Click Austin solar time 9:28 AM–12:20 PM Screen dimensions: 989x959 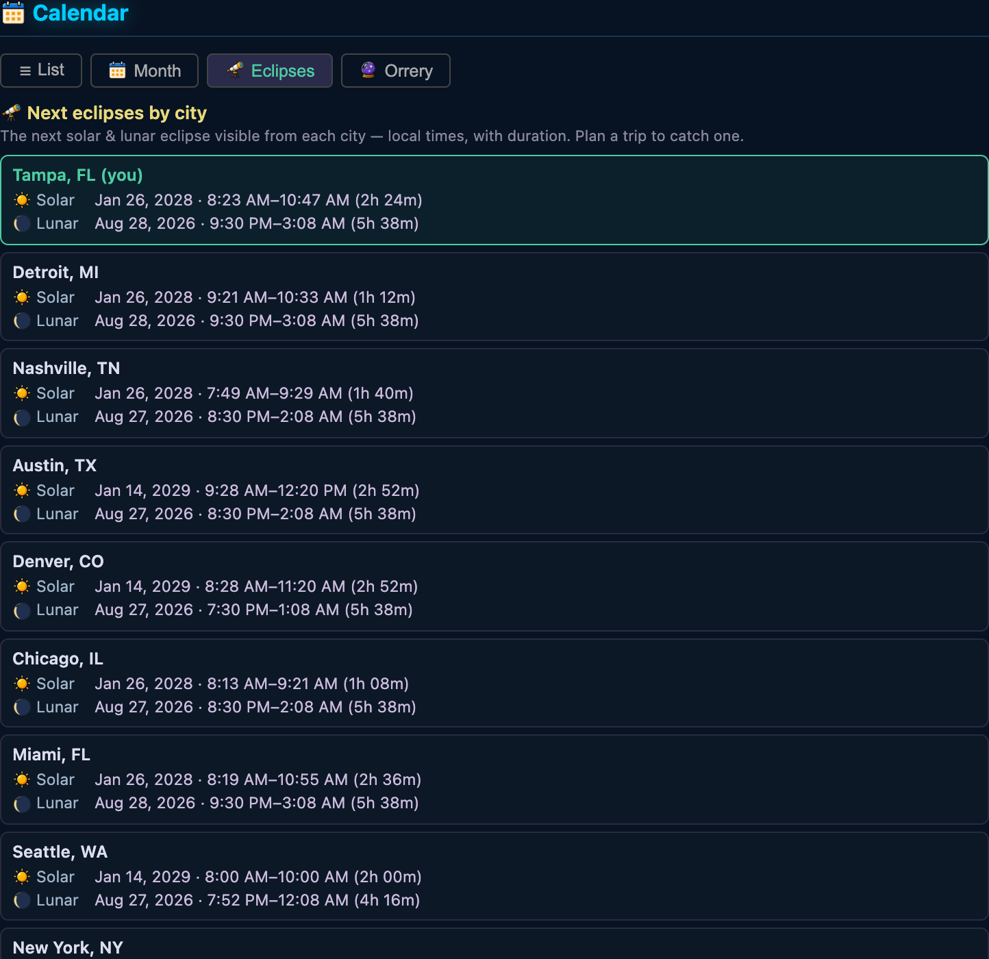(x=276, y=490)
